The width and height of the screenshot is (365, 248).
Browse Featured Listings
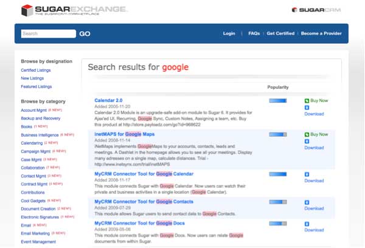(36, 86)
